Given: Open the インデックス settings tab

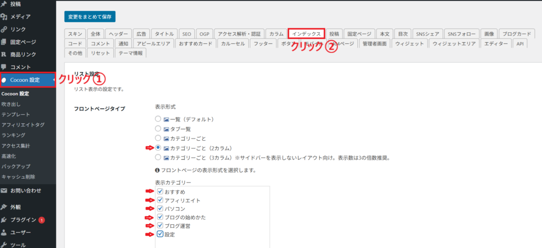Looking at the screenshot, I should click(x=305, y=33).
